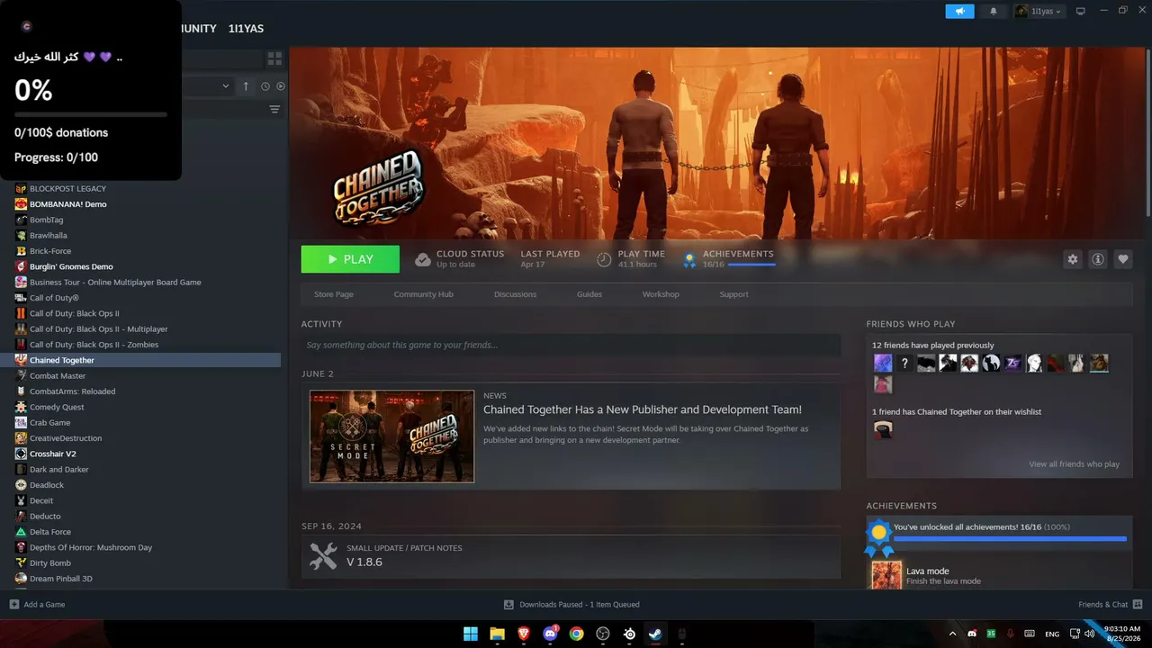Open Google Chrome from taskbar
Viewport: 1152px width, 648px height.
(577, 634)
